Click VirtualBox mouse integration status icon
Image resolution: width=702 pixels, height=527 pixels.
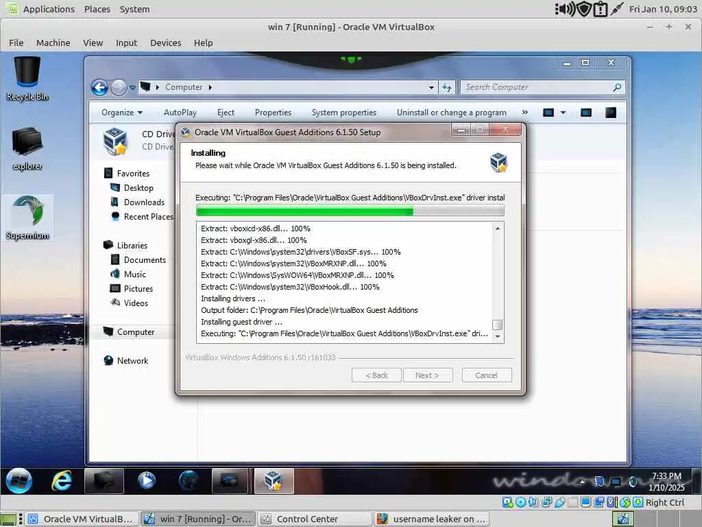click(x=625, y=502)
